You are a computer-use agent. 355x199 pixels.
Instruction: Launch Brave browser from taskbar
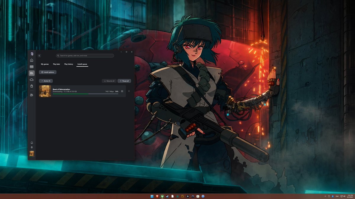pyautogui.click(x=157, y=196)
